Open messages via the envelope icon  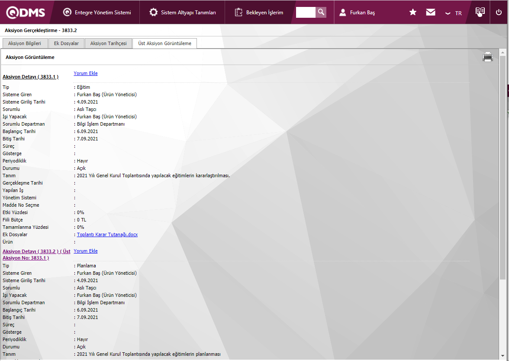coord(431,13)
